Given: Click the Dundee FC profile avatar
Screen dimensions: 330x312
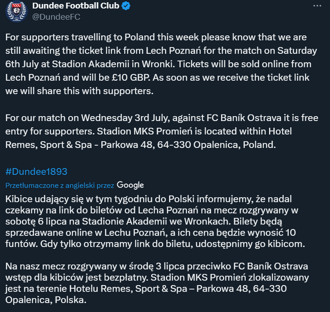Looking at the screenshot, I should point(16,11).
